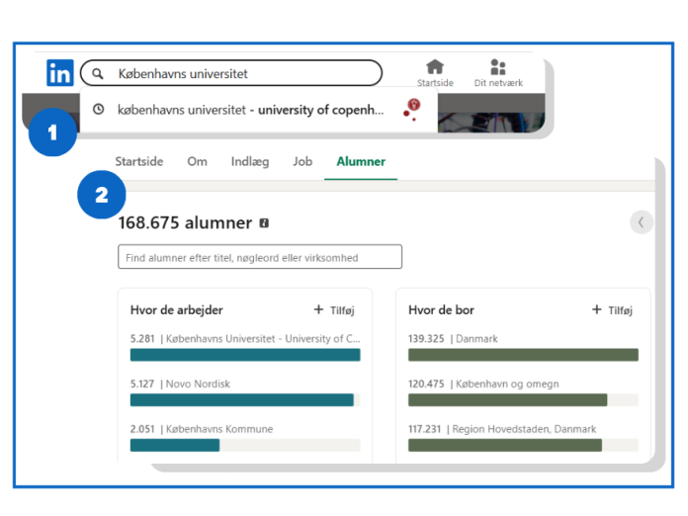Focus the Find alumner search box

[x=260, y=257]
